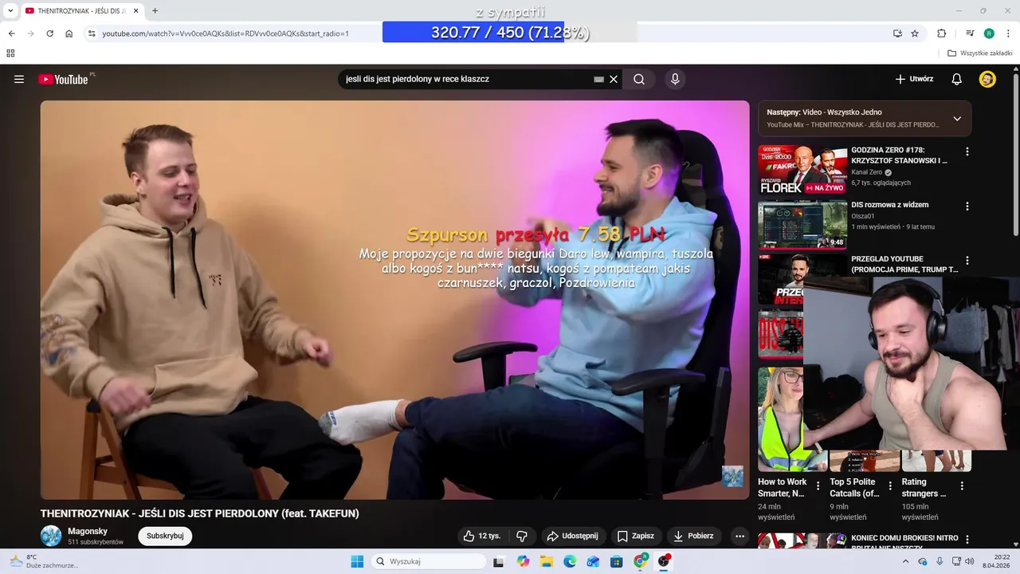
Task: Click the video player to pause playback
Action: point(394,300)
